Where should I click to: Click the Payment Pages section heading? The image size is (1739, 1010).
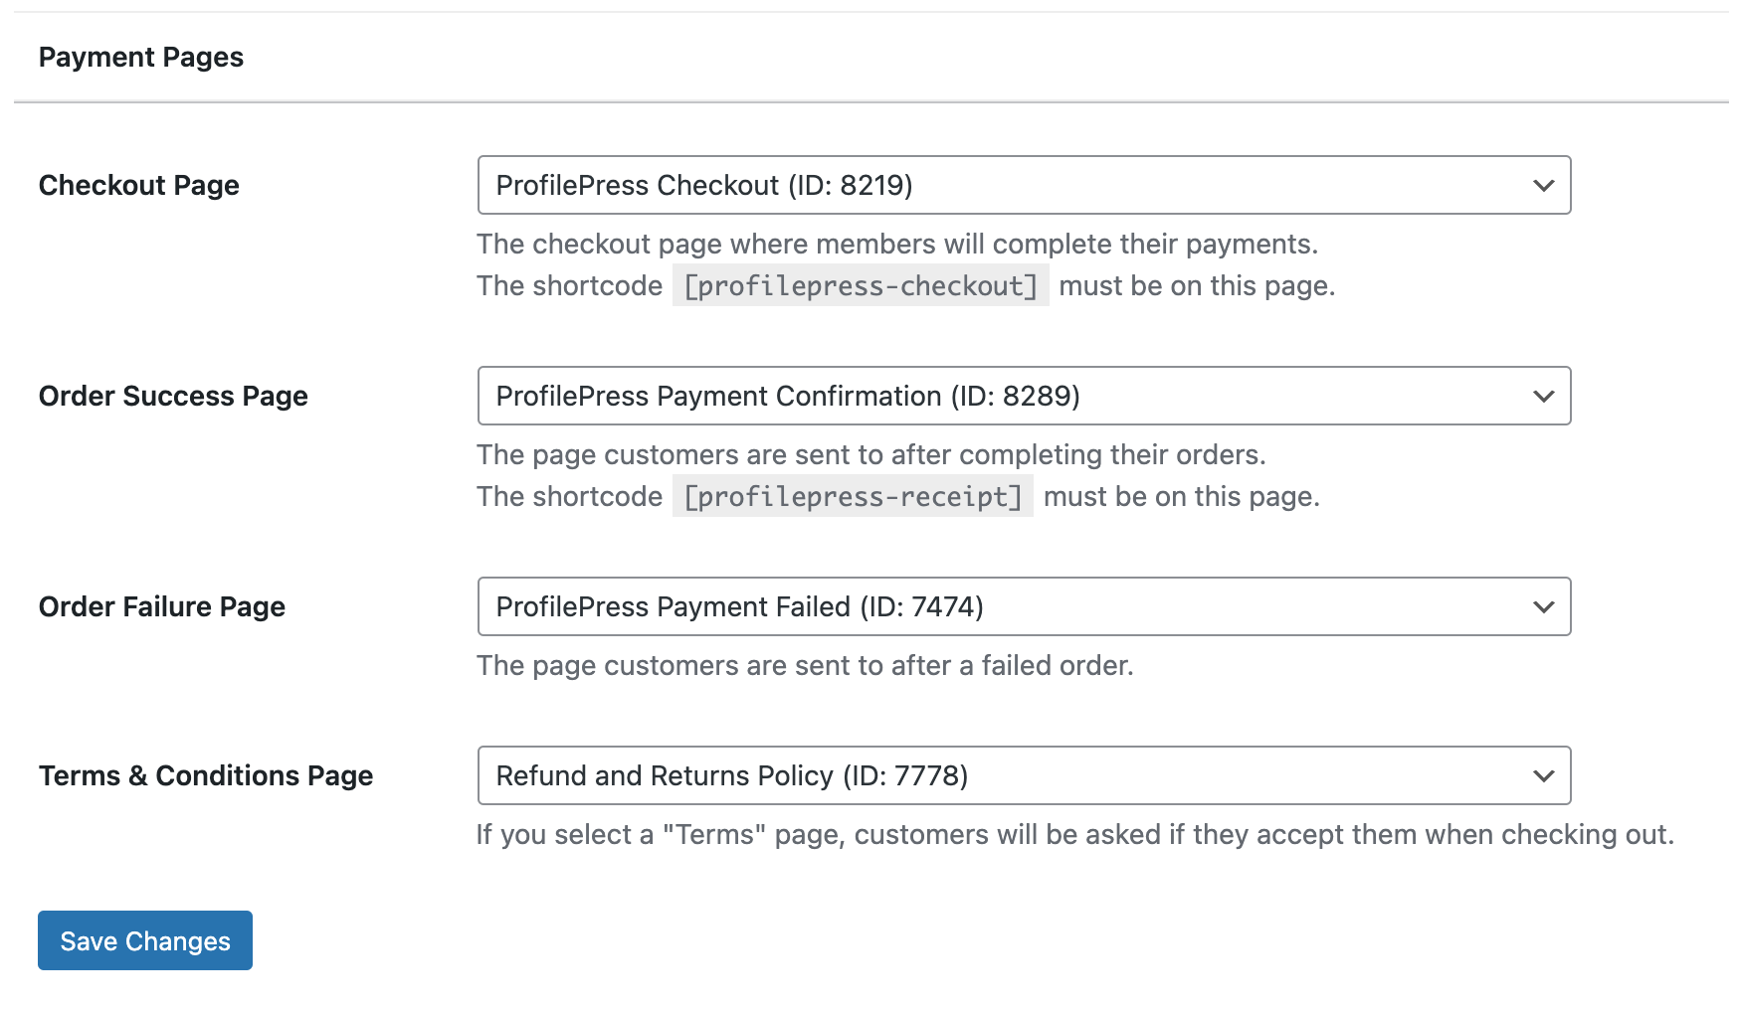click(141, 58)
